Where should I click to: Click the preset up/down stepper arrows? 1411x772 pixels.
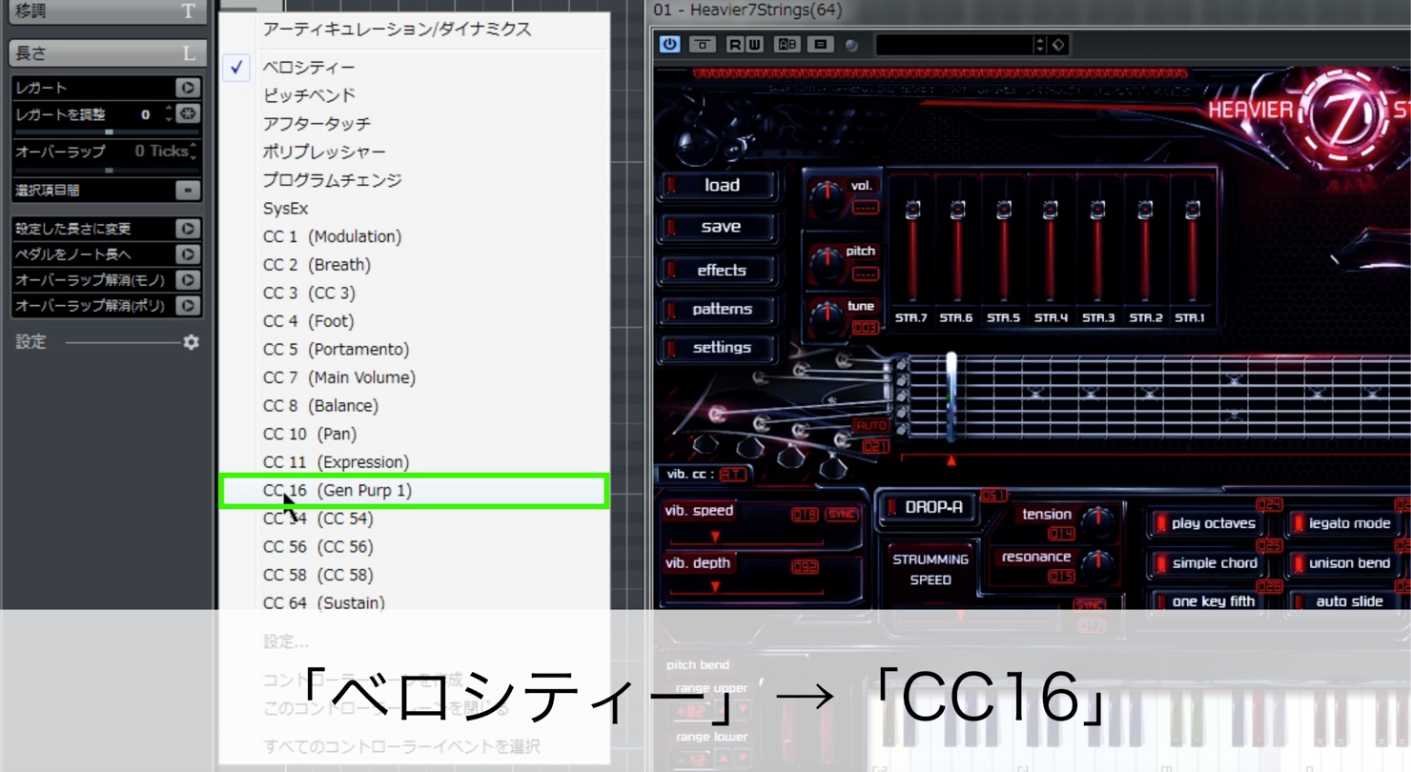[x=1040, y=45]
